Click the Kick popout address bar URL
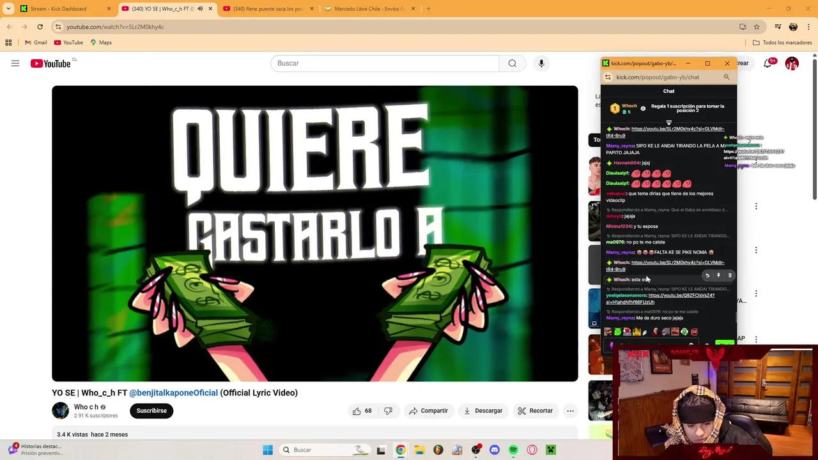 point(658,77)
